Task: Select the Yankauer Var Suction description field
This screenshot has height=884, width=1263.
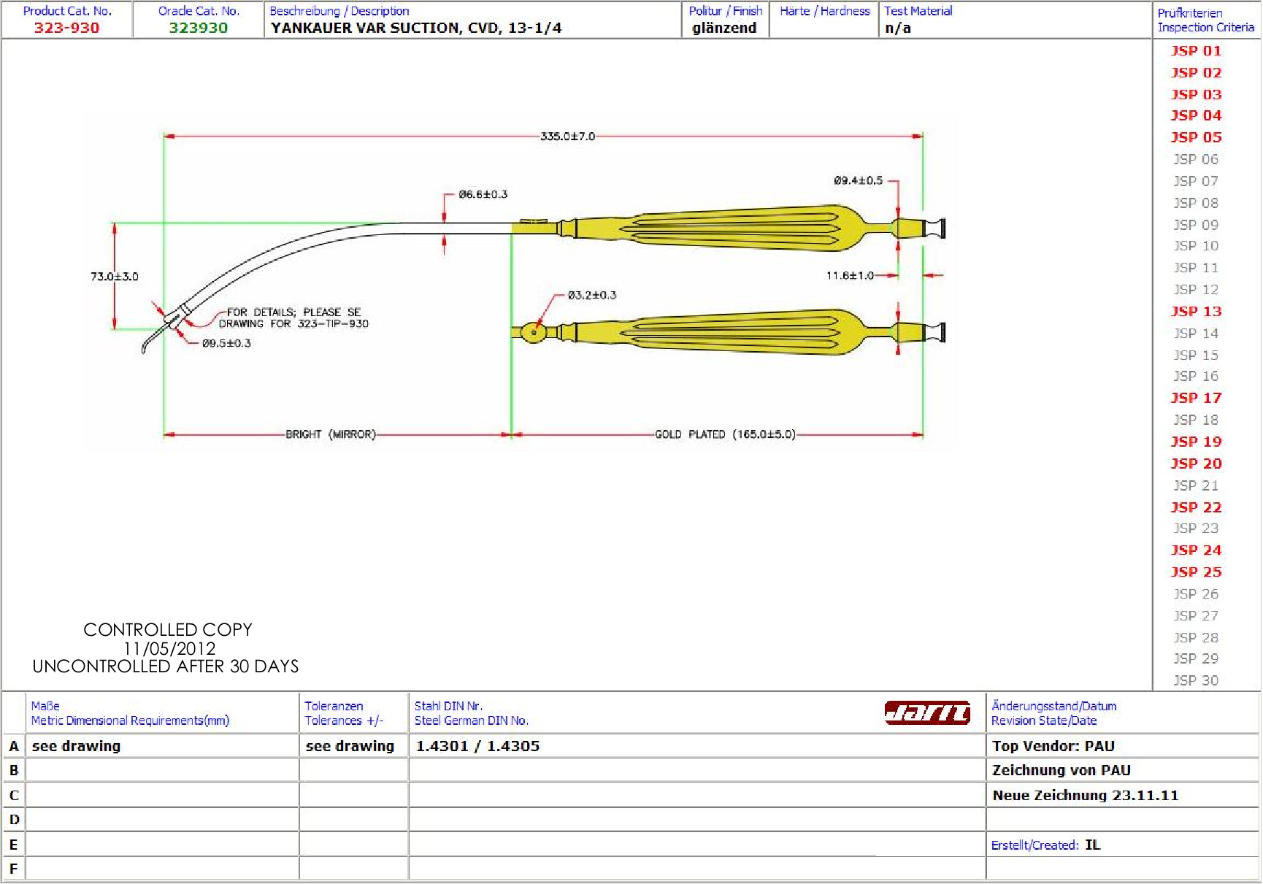Action: pyautogui.click(x=416, y=28)
